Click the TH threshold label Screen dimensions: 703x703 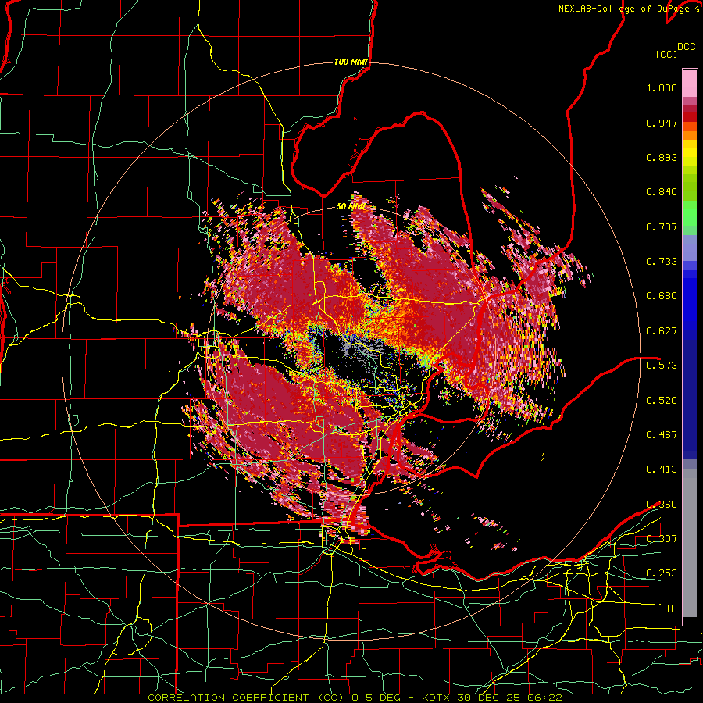tap(671, 608)
